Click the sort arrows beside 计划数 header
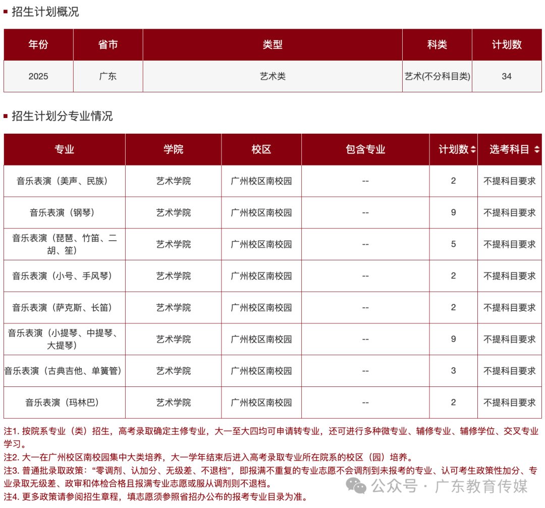 click(x=472, y=149)
